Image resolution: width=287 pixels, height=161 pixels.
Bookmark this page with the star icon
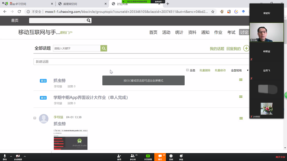point(213,11)
